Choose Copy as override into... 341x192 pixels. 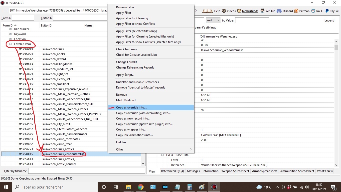click(132, 107)
